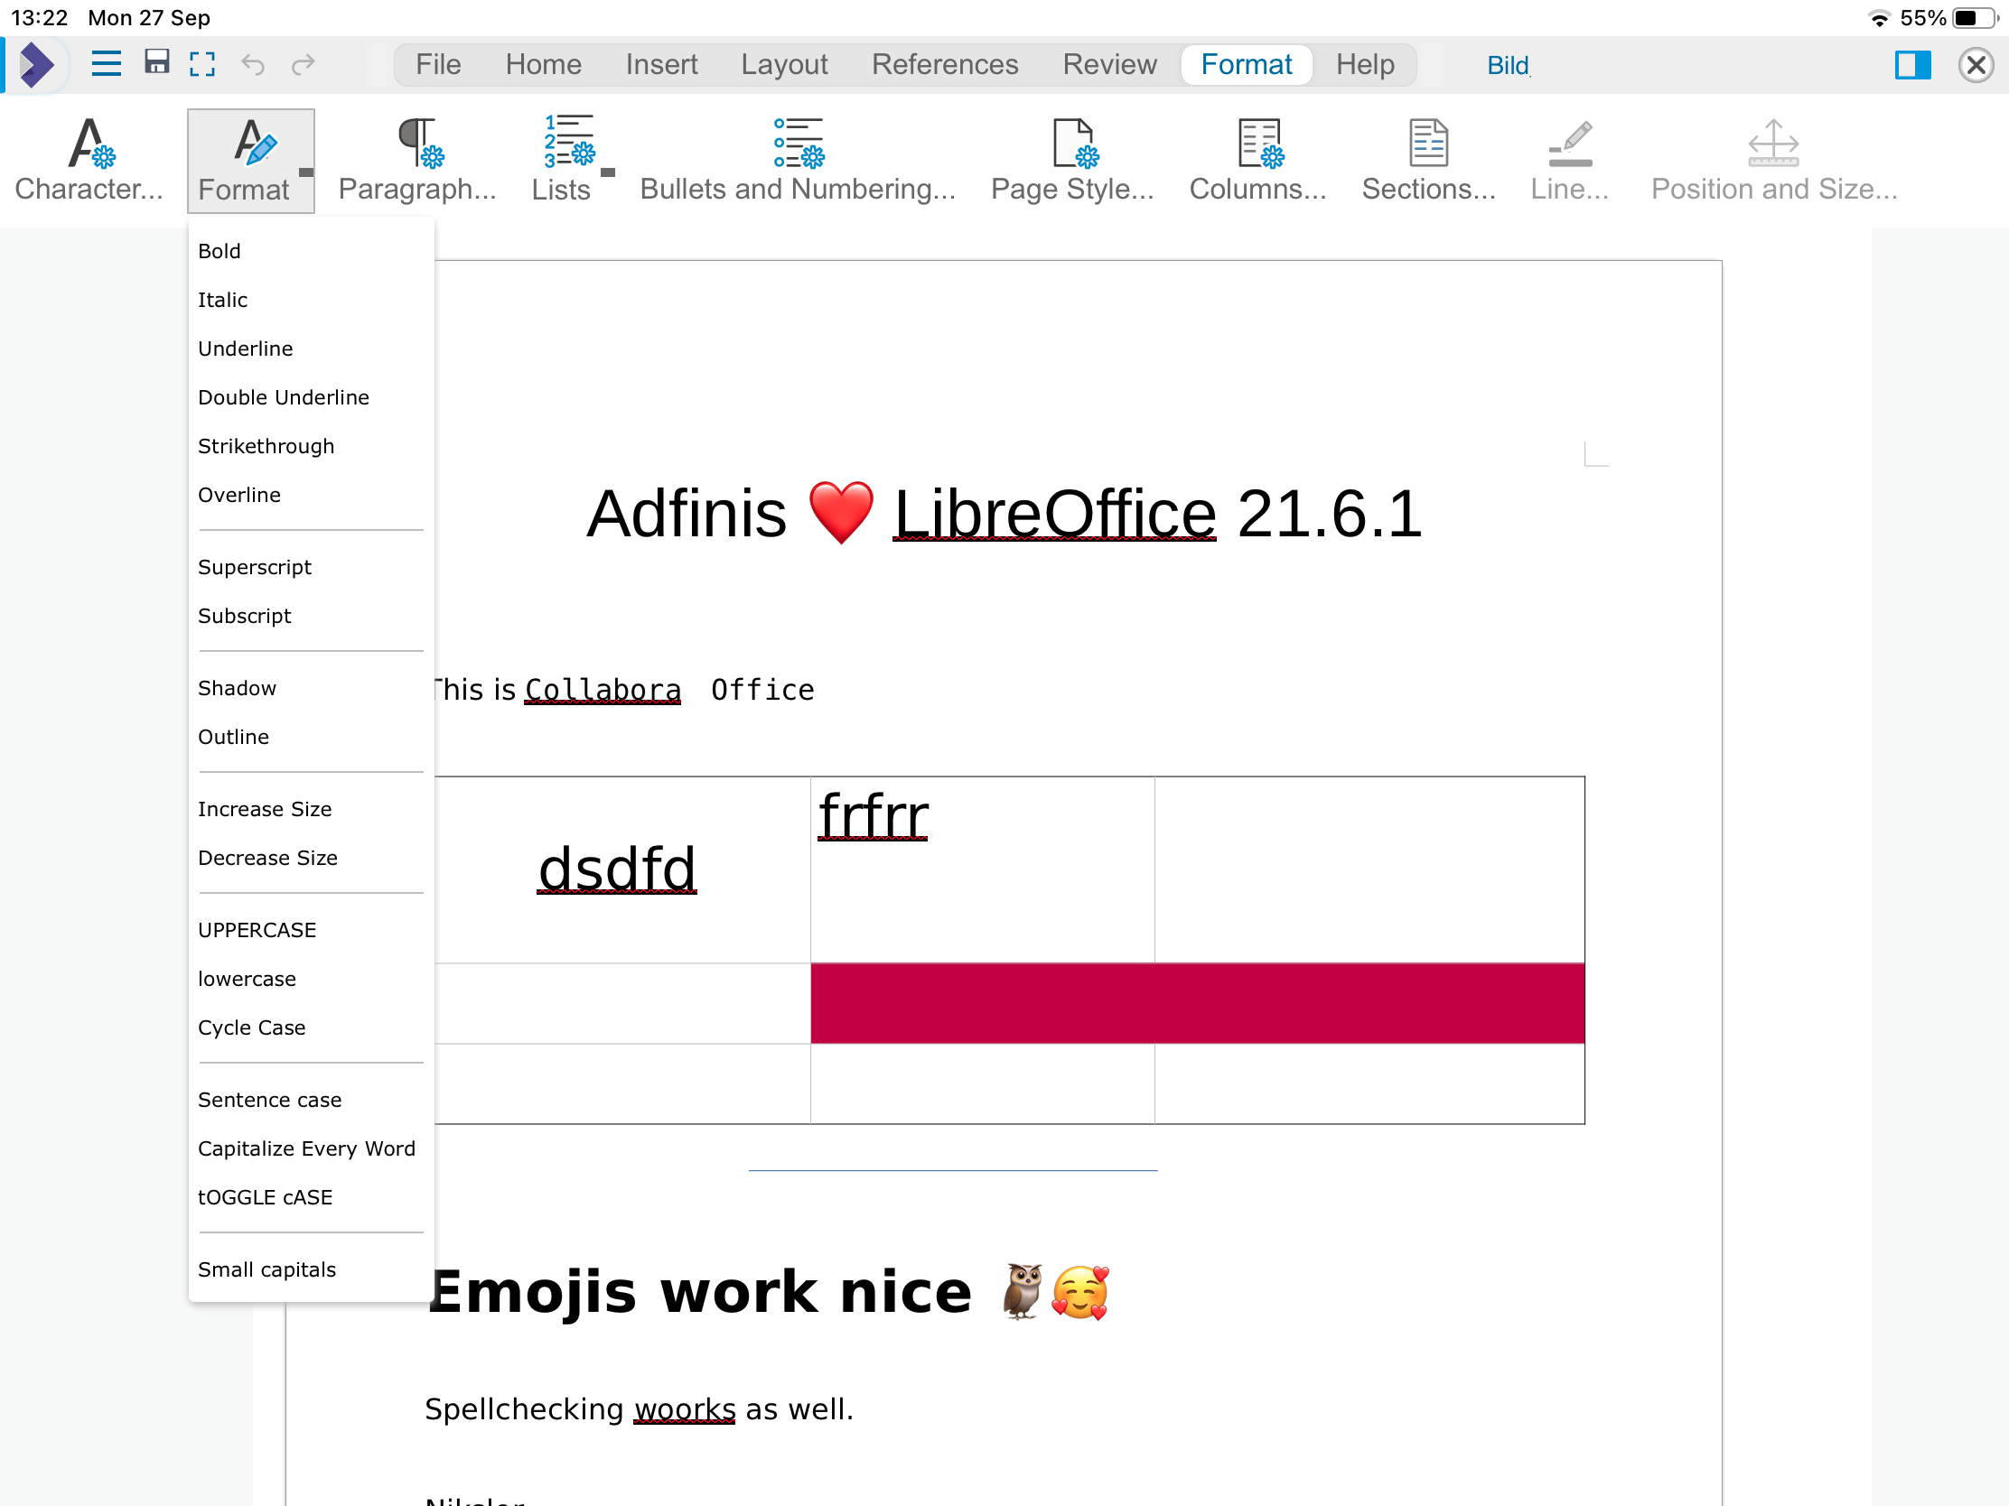This screenshot has height=1506, width=2009.
Task: Switch to the Home tab
Action: (543, 64)
